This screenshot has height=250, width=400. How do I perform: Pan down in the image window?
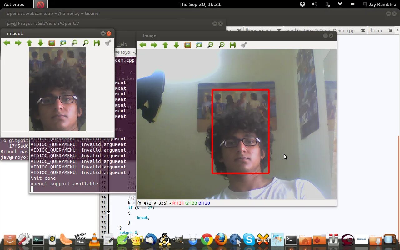[177, 45]
